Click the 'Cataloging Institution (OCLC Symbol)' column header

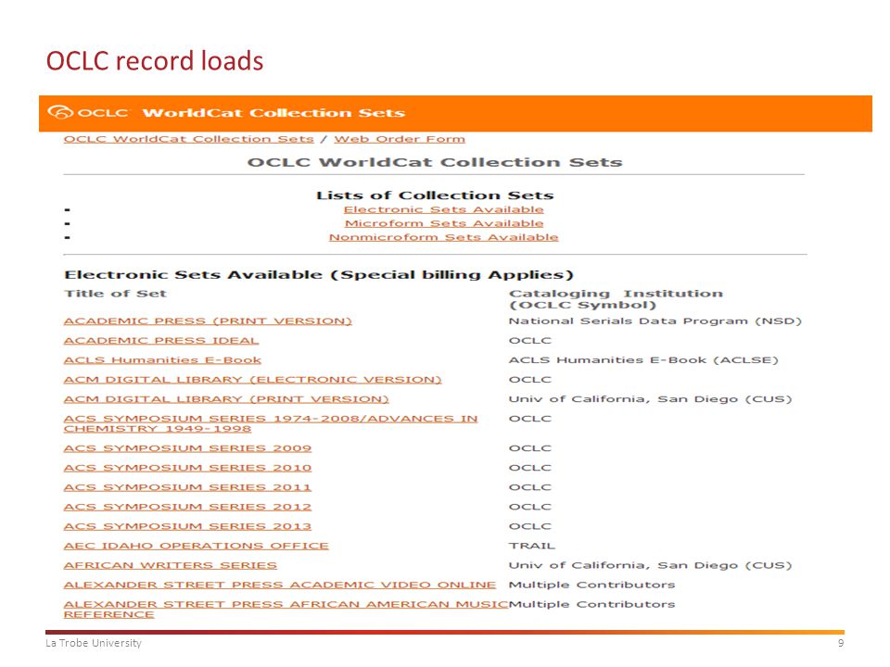(616, 299)
